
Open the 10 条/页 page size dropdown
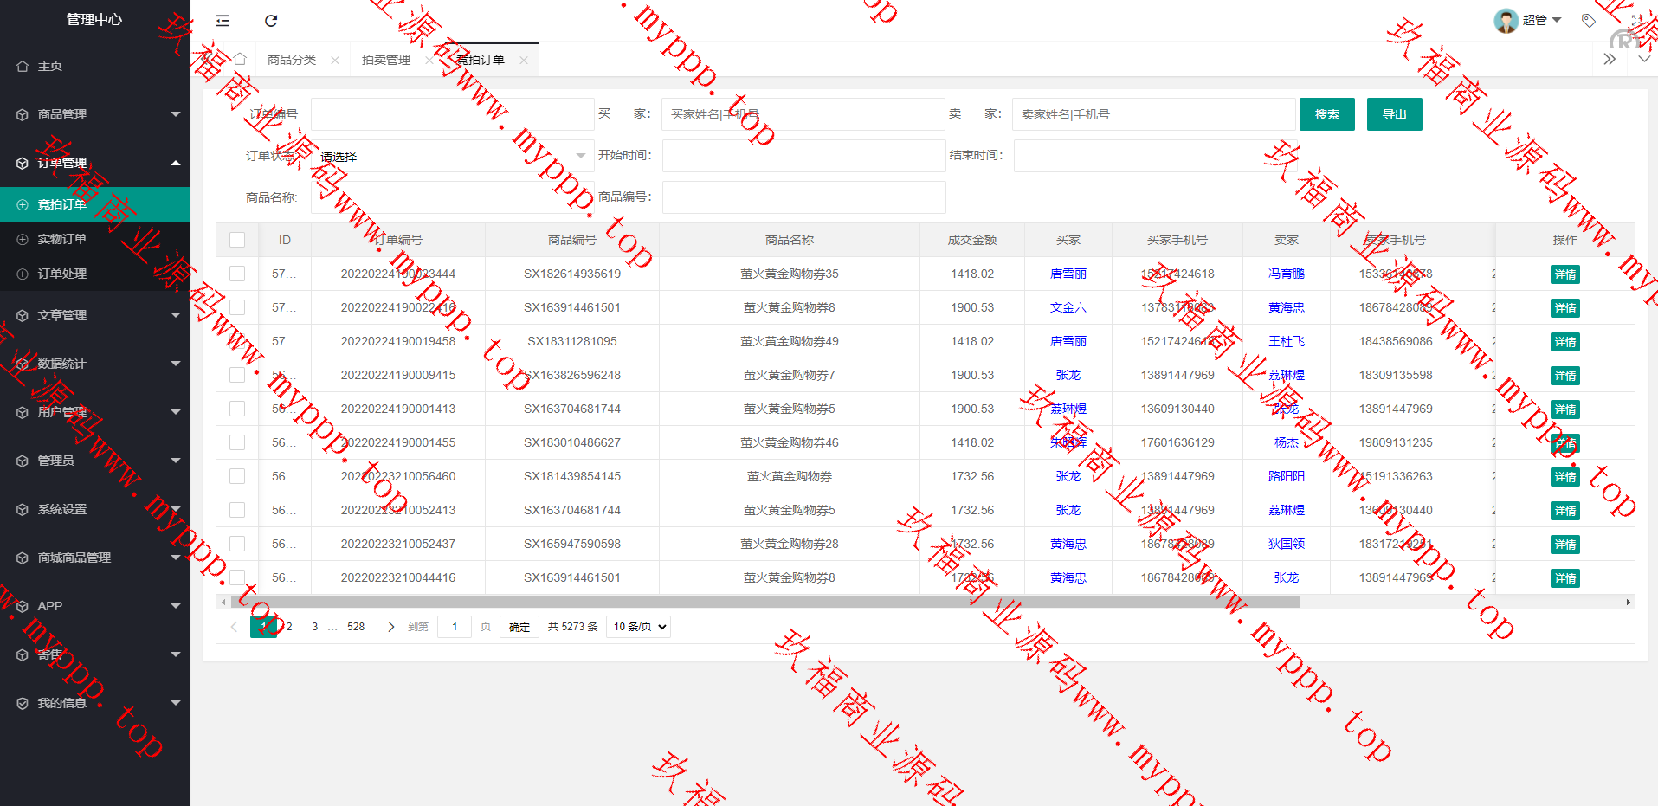pos(639,627)
